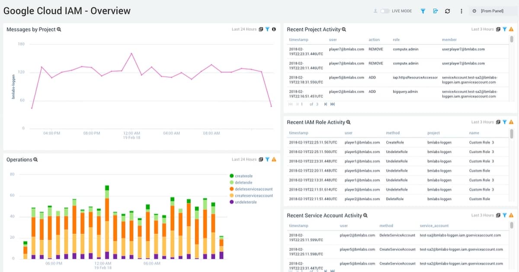
Task: Open search for Recent Project Activity panel
Action: pos(344,29)
